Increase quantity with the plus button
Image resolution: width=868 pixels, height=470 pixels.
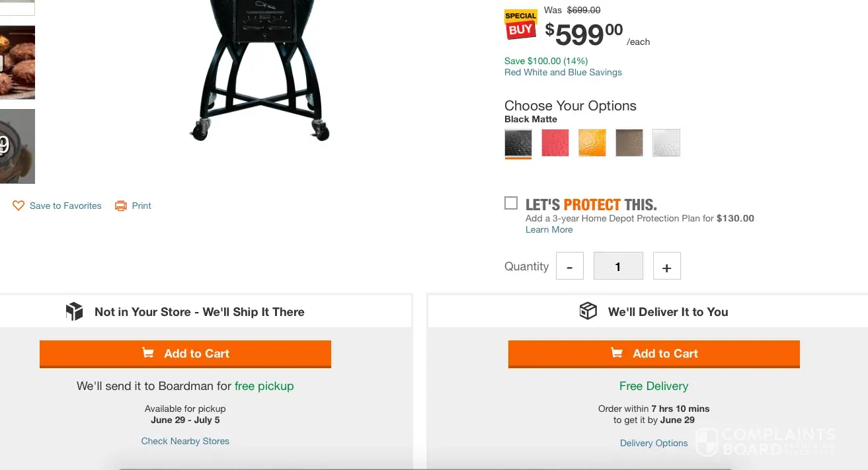(x=666, y=266)
